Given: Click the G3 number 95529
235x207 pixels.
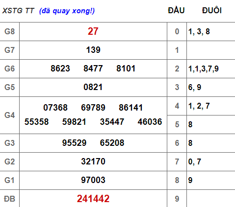Looking at the screenshot, I should 74,143.
